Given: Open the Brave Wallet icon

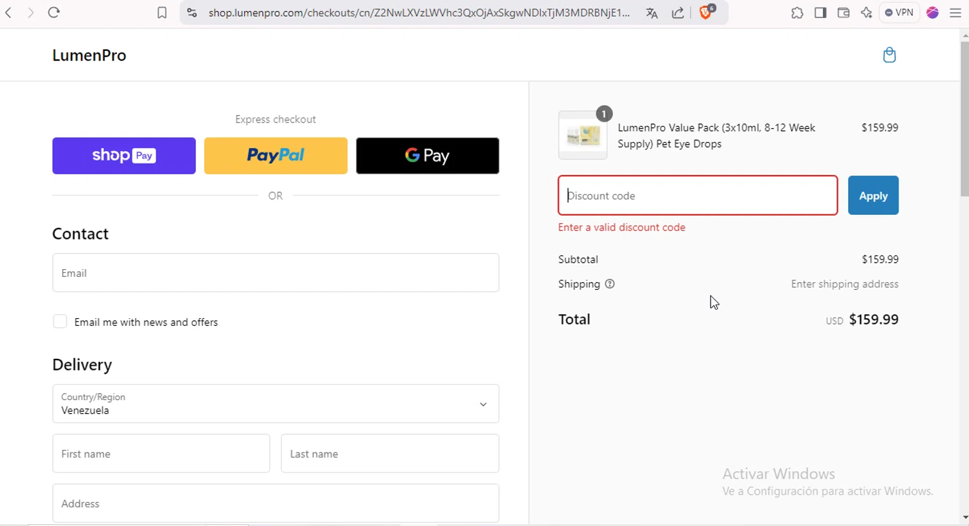Looking at the screenshot, I should 843,13.
